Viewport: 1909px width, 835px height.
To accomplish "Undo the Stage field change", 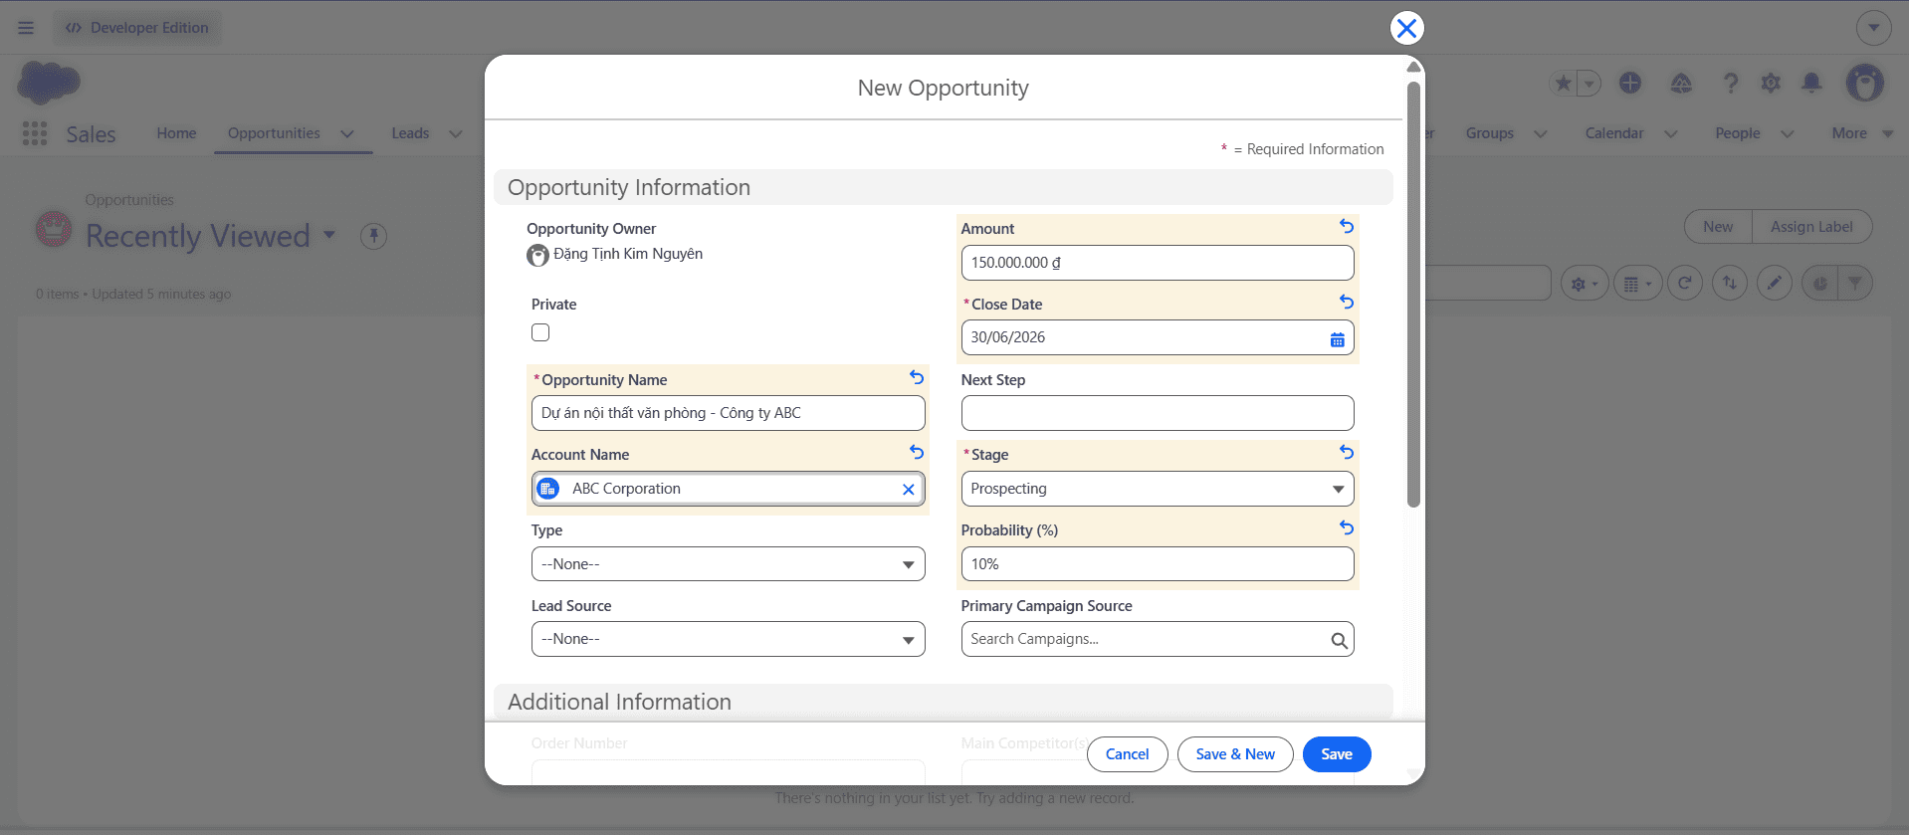I will tap(1347, 453).
